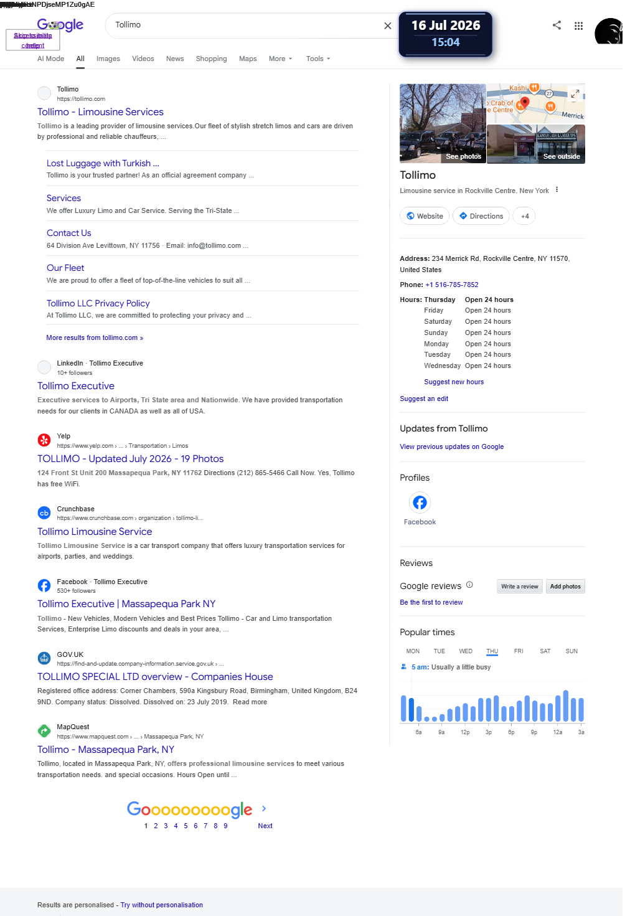Open the Services sitelink
Viewport: 630px width, 916px height.
pos(63,198)
